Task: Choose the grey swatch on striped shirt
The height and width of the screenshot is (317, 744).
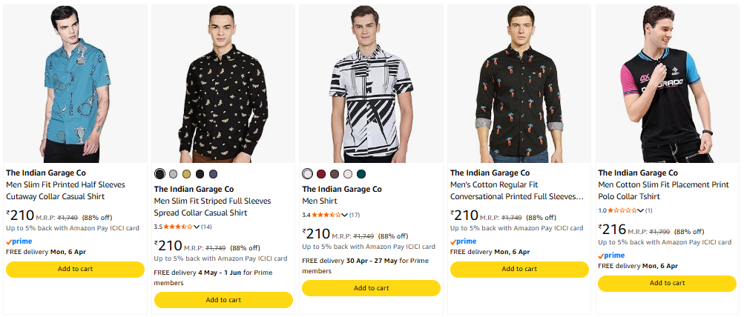Action: [x=173, y=174]
